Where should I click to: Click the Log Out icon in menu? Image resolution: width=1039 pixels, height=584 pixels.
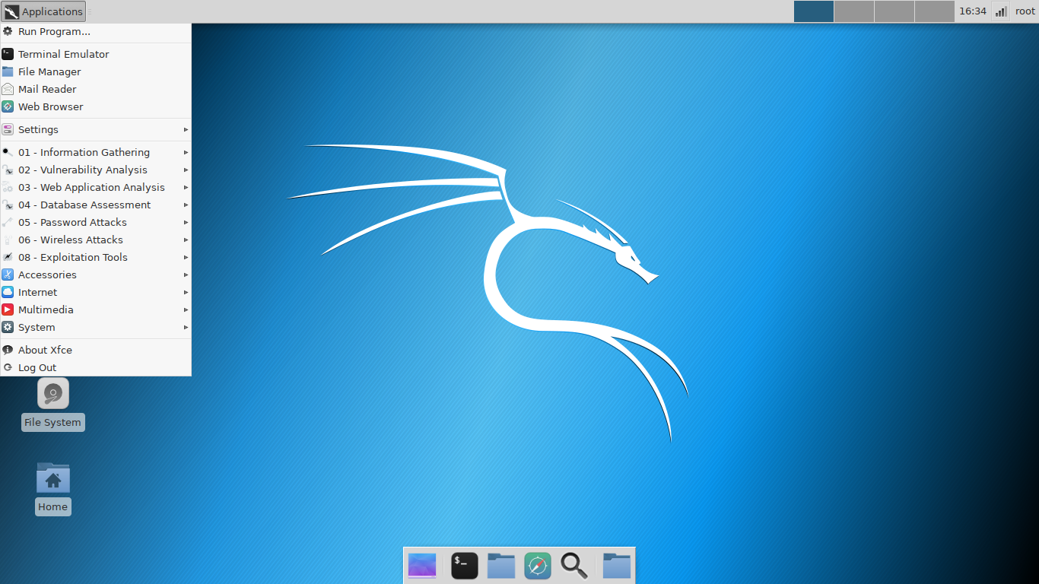pos(8,367)
